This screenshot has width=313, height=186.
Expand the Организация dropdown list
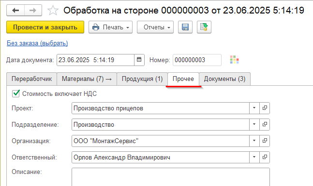point(254,141)
